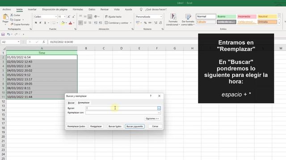Click Opciones >> button
Viewport: 286px width, 160px height.
click(152, 119)
